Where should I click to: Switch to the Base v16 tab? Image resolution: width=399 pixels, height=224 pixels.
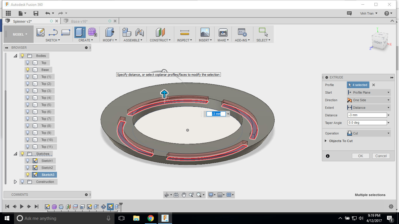click(79, 21)
